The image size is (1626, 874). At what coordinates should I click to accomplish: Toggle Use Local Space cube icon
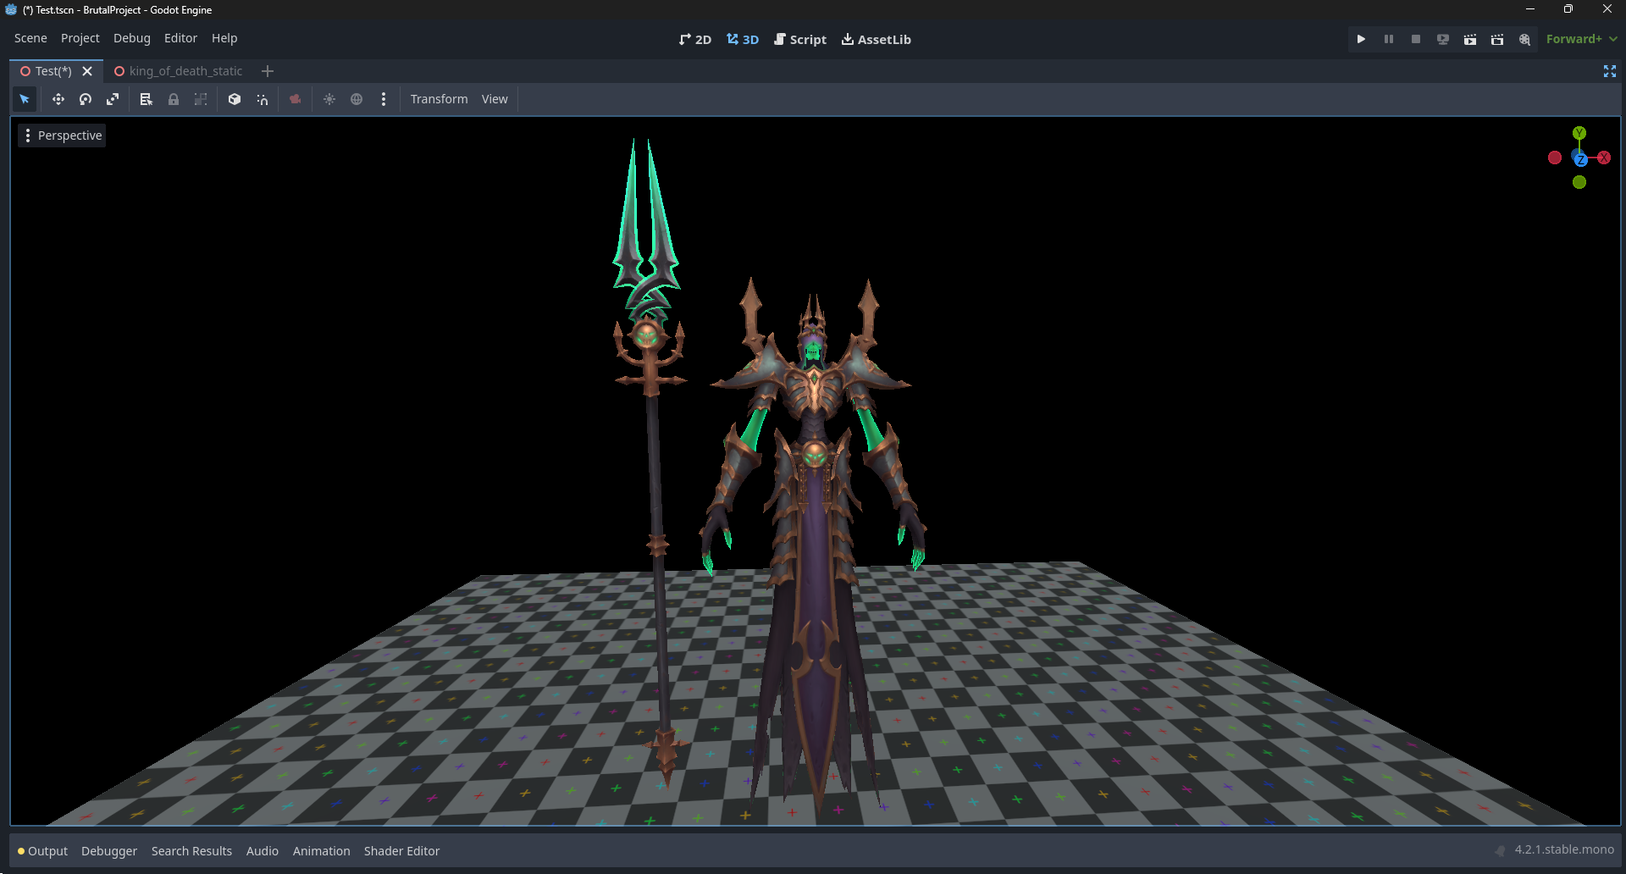click(235, 99)
